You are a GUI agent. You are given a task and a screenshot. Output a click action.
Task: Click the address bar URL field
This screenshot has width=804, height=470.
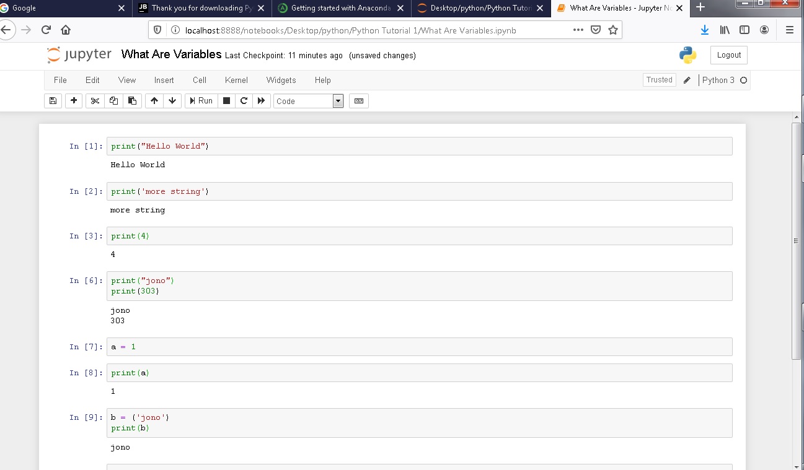tap(372, 29)
